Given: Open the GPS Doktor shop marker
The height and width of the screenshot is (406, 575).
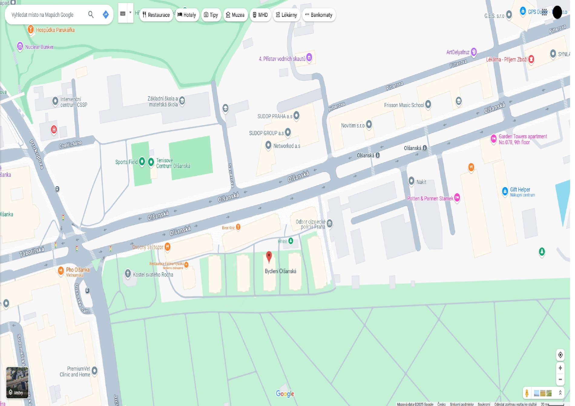Looking at the screenshot, I should click(x=523, y=11).
